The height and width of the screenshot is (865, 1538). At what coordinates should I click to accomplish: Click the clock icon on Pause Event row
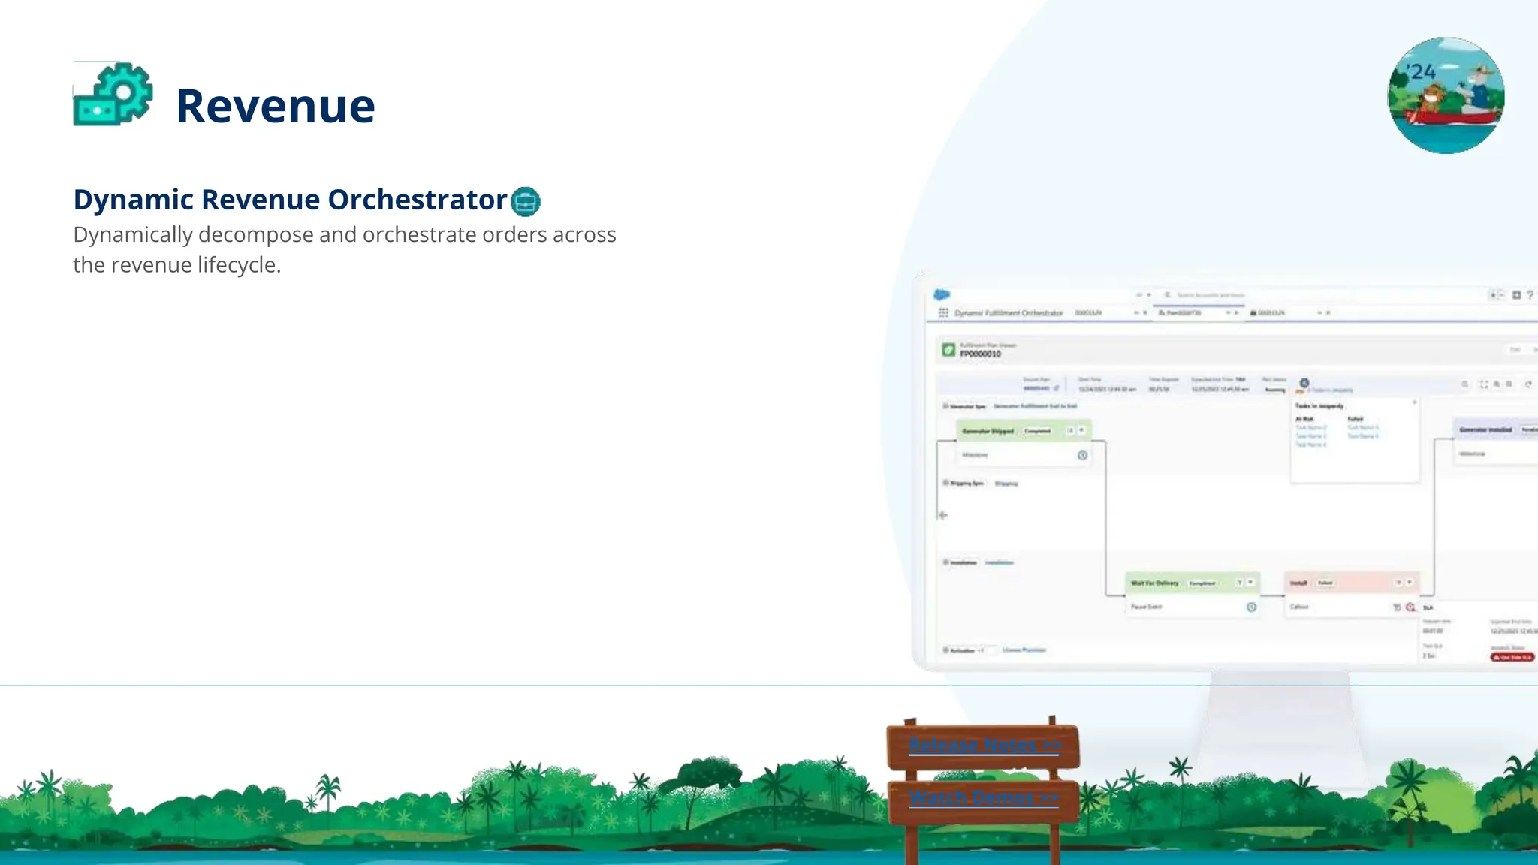click(1251, 607)
